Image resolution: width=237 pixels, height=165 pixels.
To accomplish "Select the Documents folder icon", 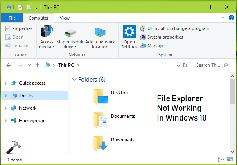I will pyautogui.click(x=101, y=120).
